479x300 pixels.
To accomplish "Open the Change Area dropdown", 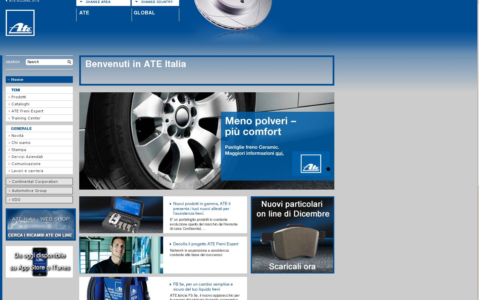I will [103, 2].
